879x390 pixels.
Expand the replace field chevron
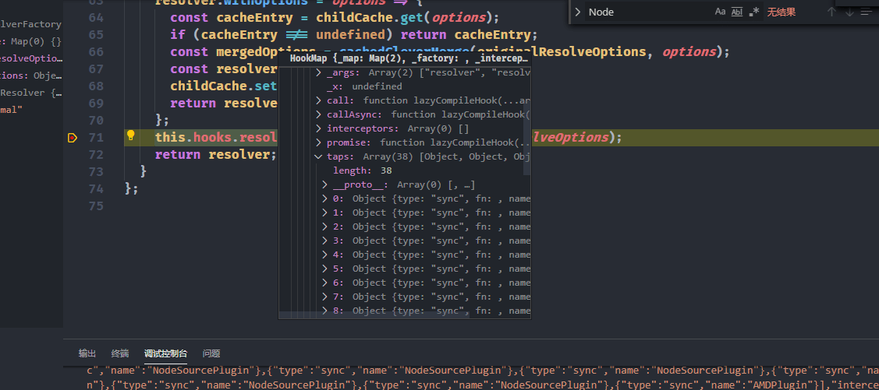click(578, 12)
